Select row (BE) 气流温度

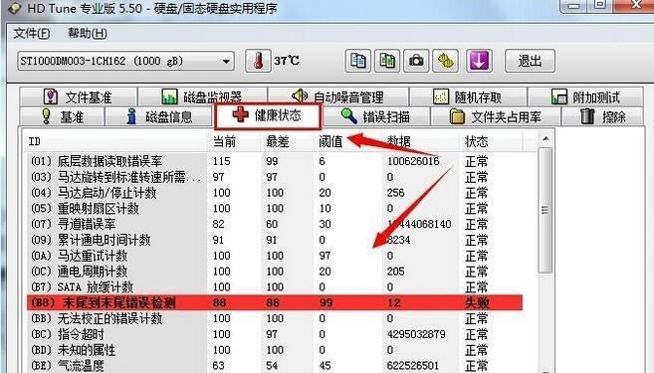(275, 366)
